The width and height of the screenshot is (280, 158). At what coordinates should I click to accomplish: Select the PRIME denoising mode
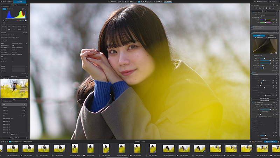tap(271, 36)
